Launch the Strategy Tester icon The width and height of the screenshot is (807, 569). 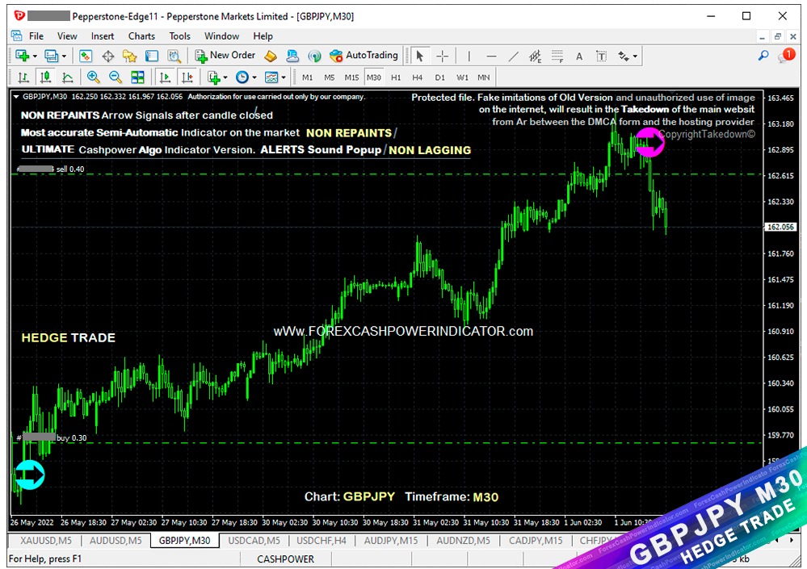point(174,56)
